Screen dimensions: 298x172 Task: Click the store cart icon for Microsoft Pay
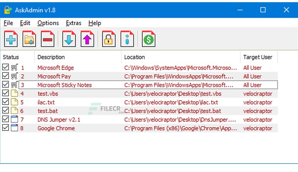point(15,76)
